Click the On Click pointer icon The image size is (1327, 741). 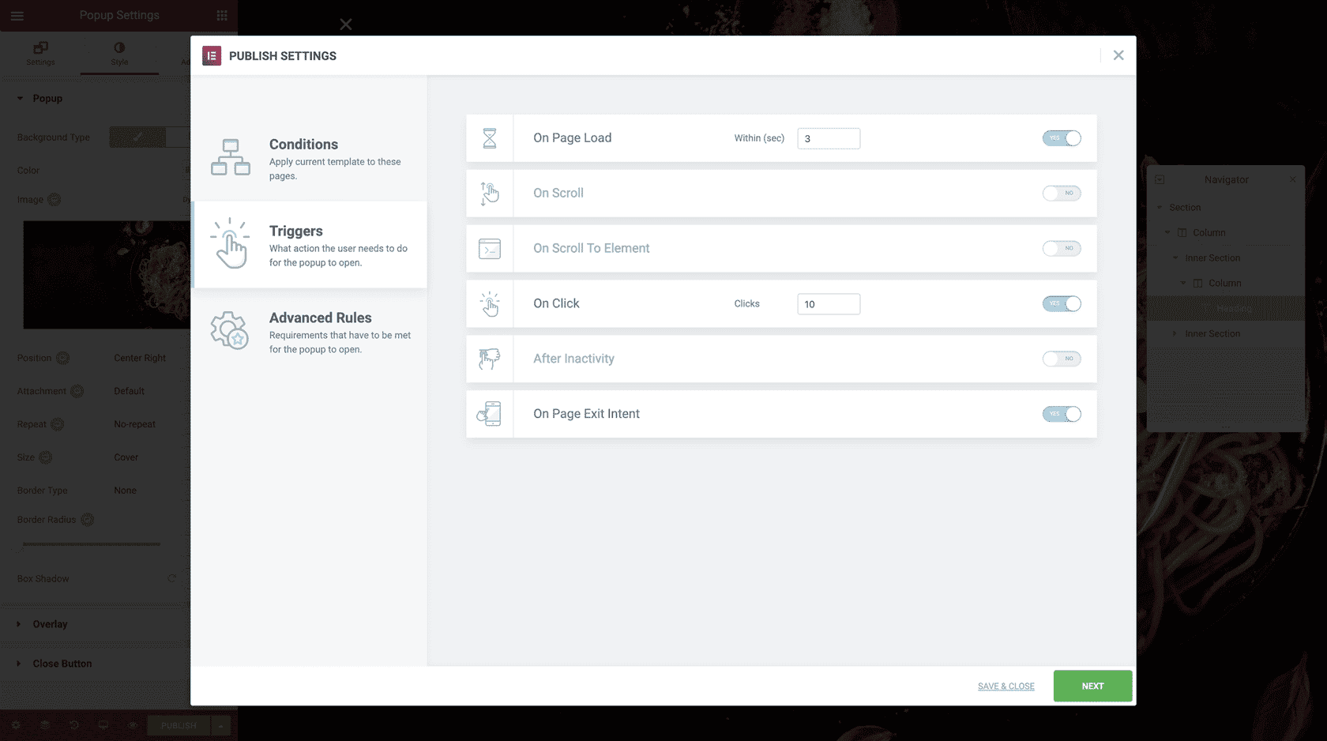pos(490,304)
